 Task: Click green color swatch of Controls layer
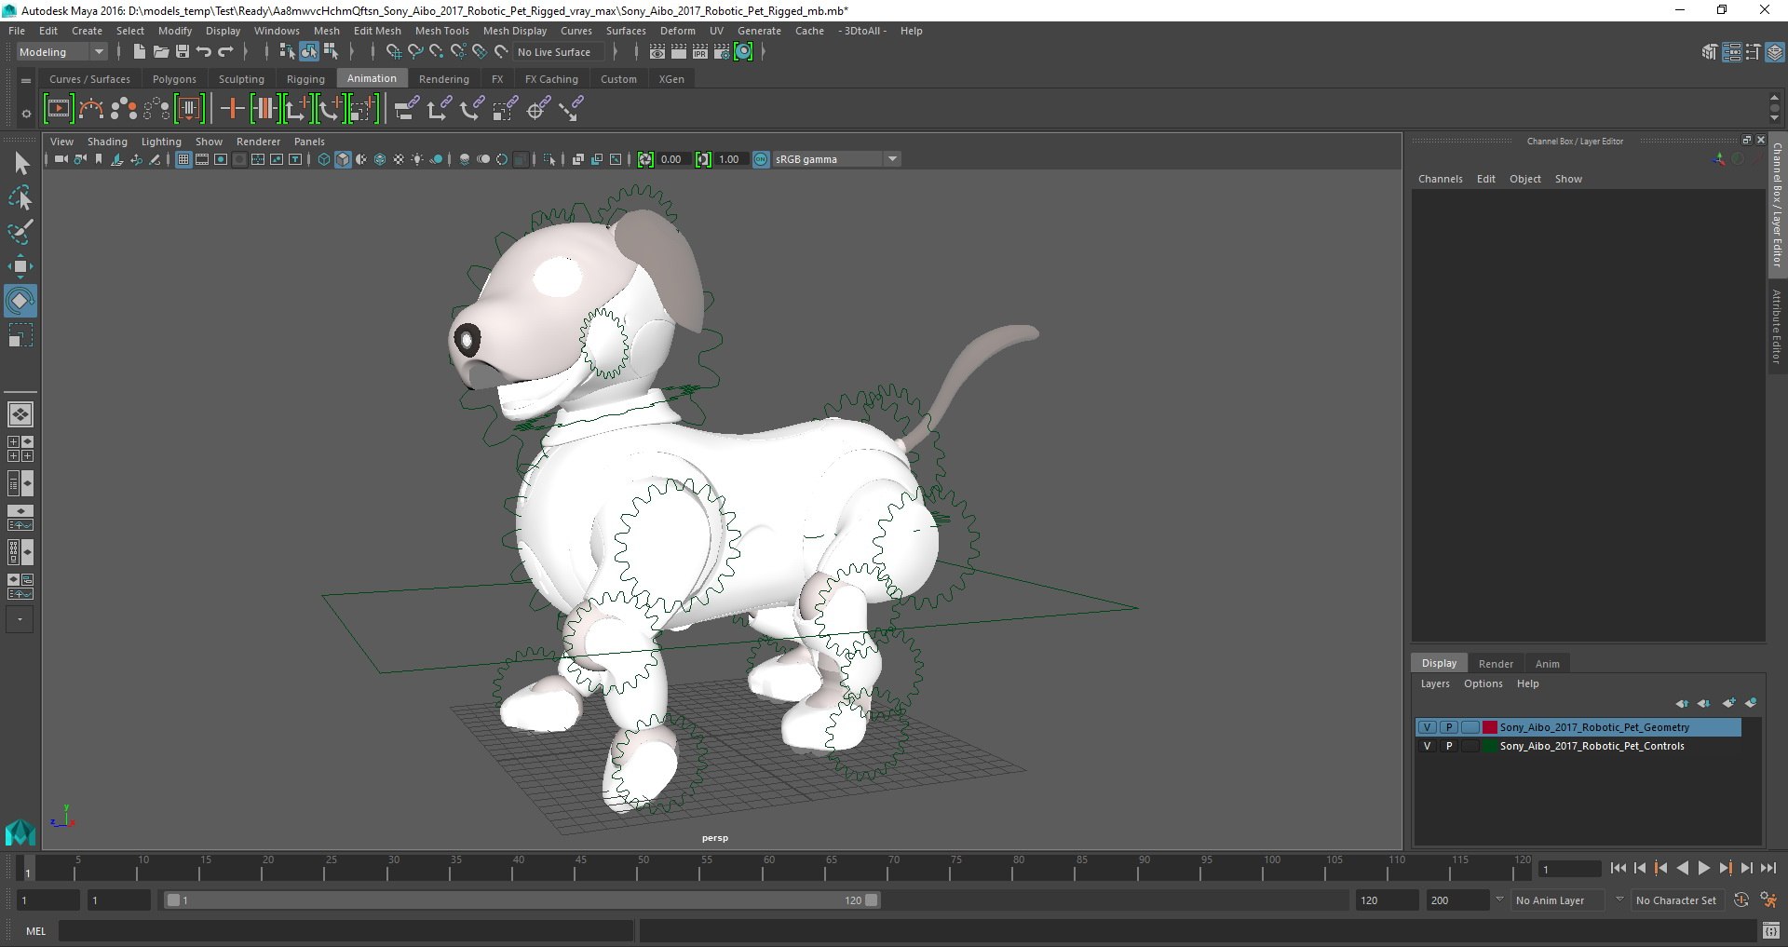coord(1490,746)
